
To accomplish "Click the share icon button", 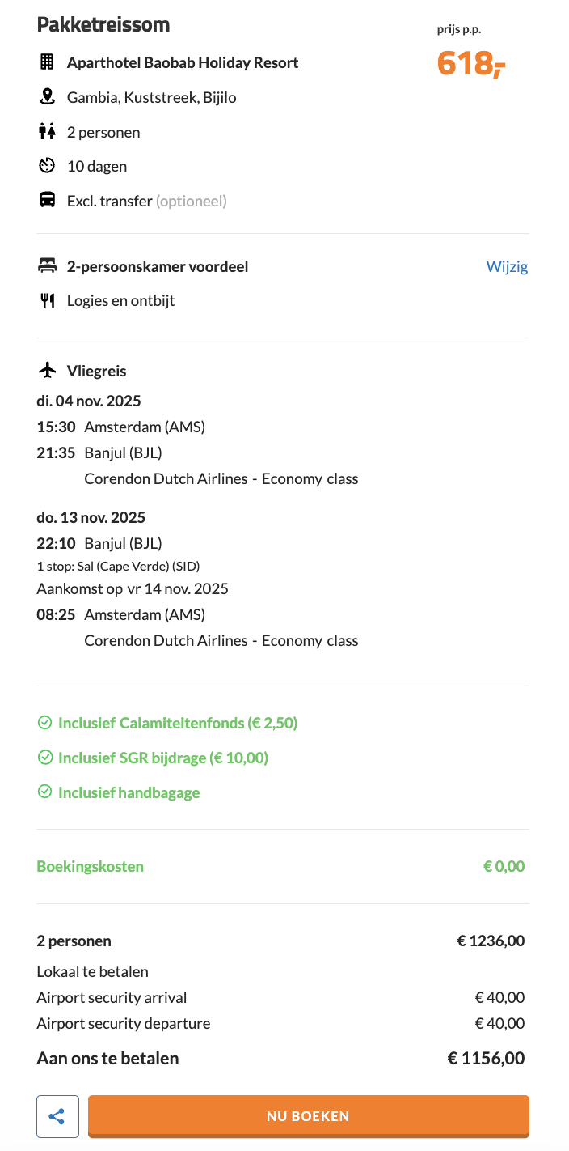I will coord(57,1116).
